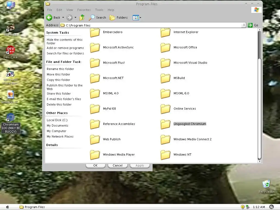Expand the address bar dropdown
Image resolution: width=280 pixels, height=210 pixels.
point(244,25)
